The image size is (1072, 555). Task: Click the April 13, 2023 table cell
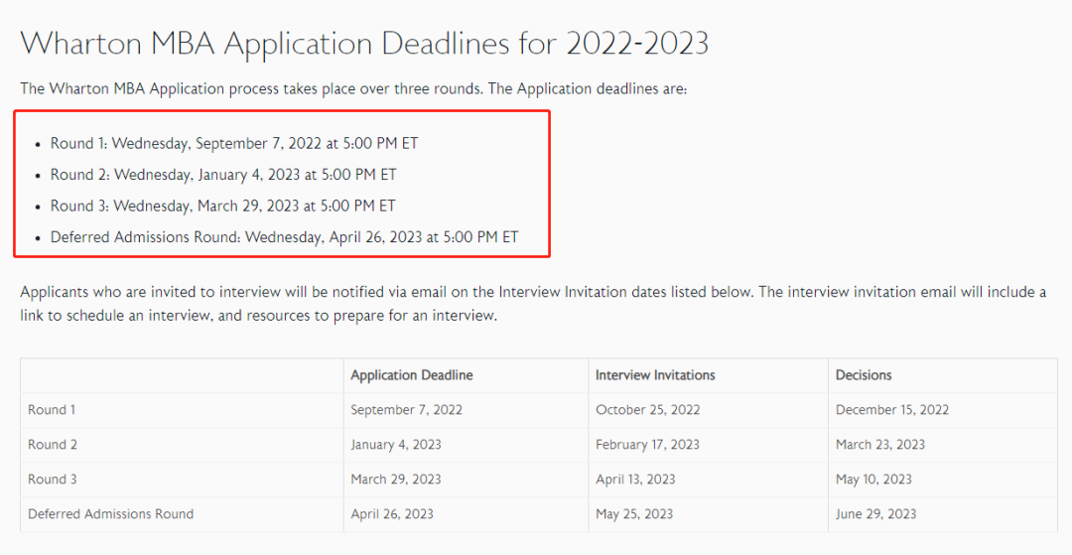coord(635,480)
